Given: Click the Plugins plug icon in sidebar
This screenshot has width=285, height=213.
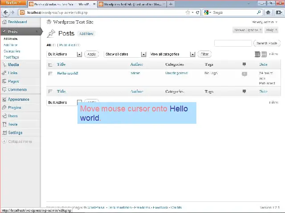Looking at the screenshot, I should [4, 107].
